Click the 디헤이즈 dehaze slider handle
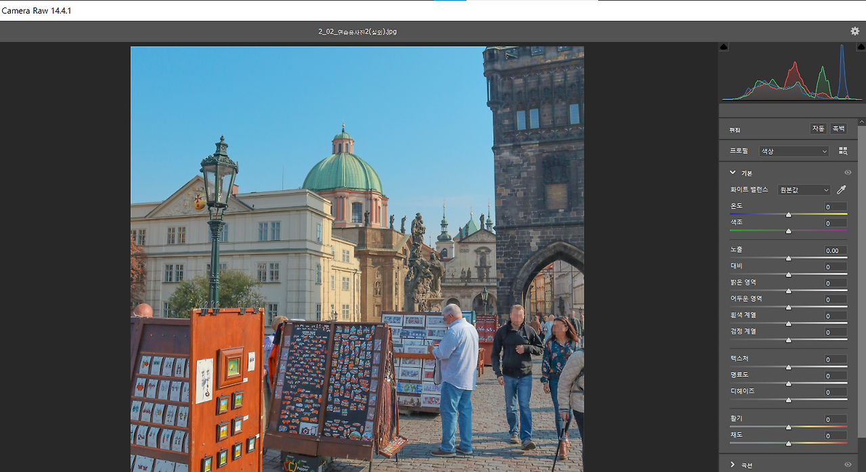 point(788,400)
